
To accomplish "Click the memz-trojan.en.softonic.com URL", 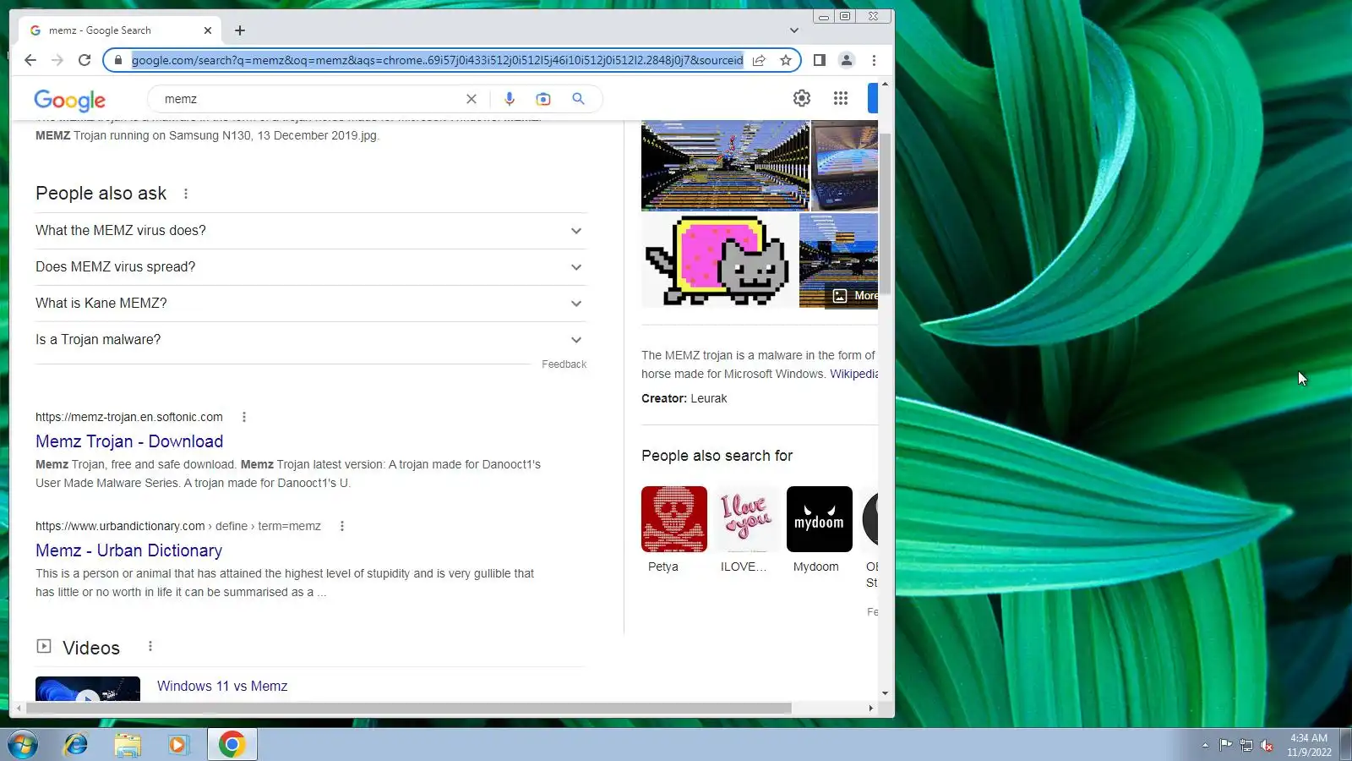I will (129, 417).
